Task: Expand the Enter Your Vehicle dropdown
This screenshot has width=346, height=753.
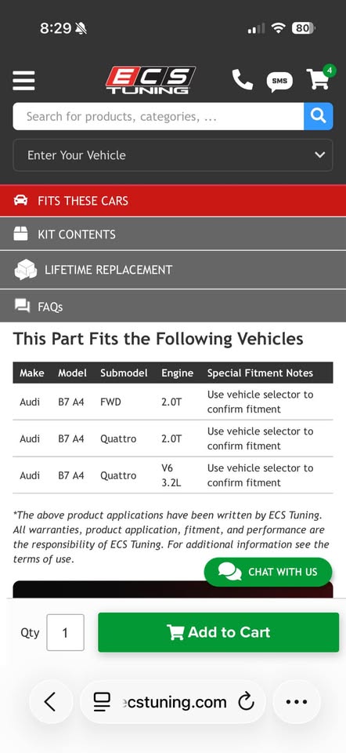Action: [x=172, y=155]
